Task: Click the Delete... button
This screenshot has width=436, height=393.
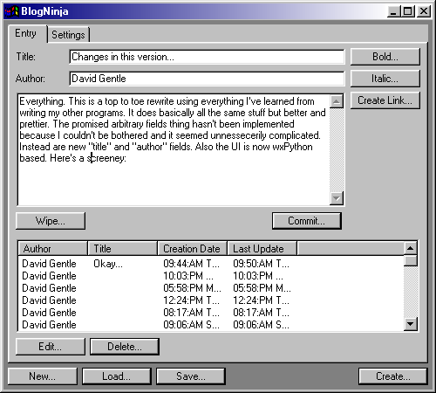Action: coord(125,347)
